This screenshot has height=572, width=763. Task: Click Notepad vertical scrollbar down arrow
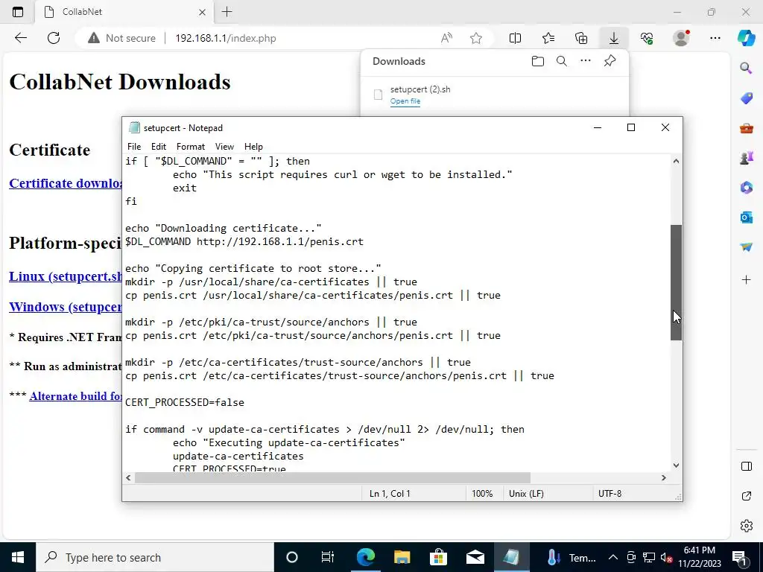(676, 465)
